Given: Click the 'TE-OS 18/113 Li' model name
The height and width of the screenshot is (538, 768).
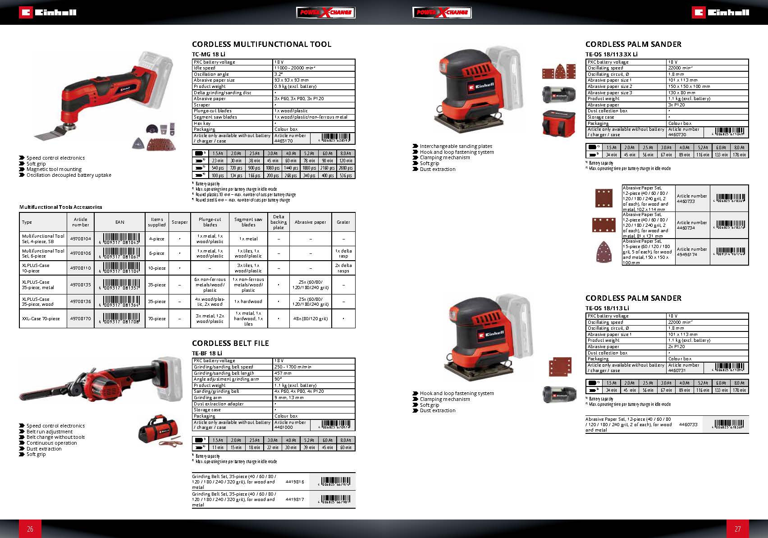Looking at the screenshot, I should point(607,308).
